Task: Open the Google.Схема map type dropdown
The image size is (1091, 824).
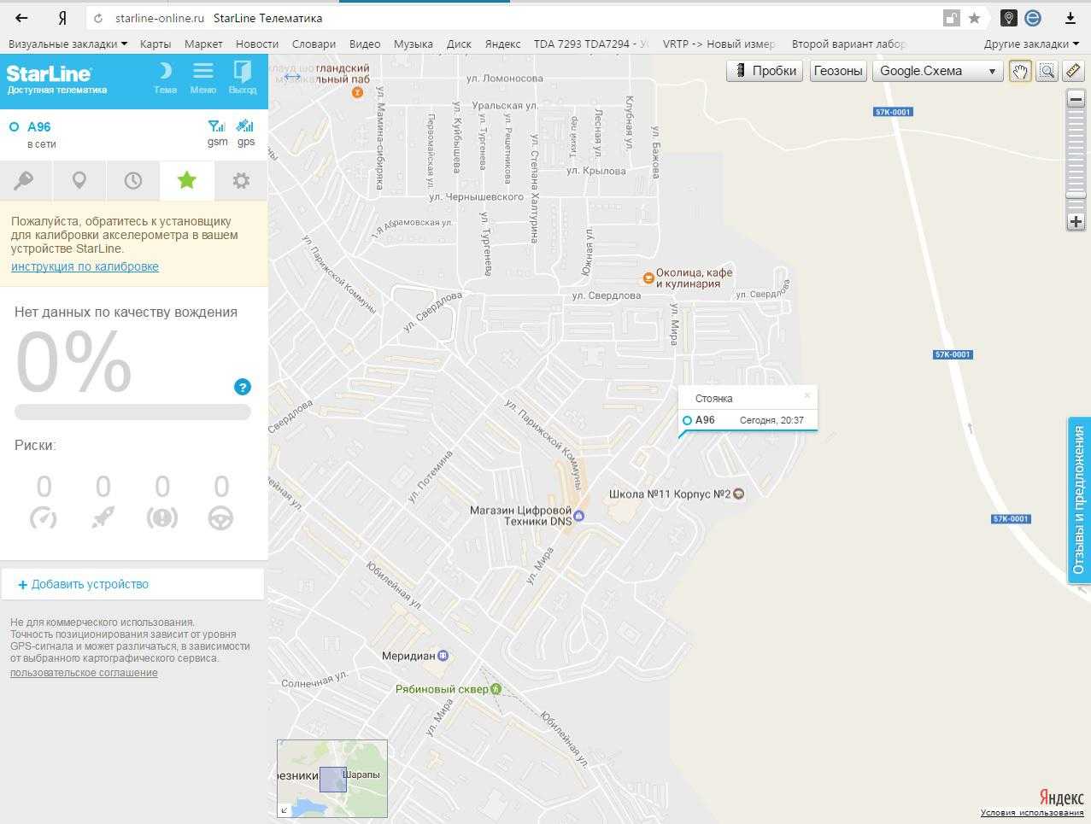Action: point(937,71)
